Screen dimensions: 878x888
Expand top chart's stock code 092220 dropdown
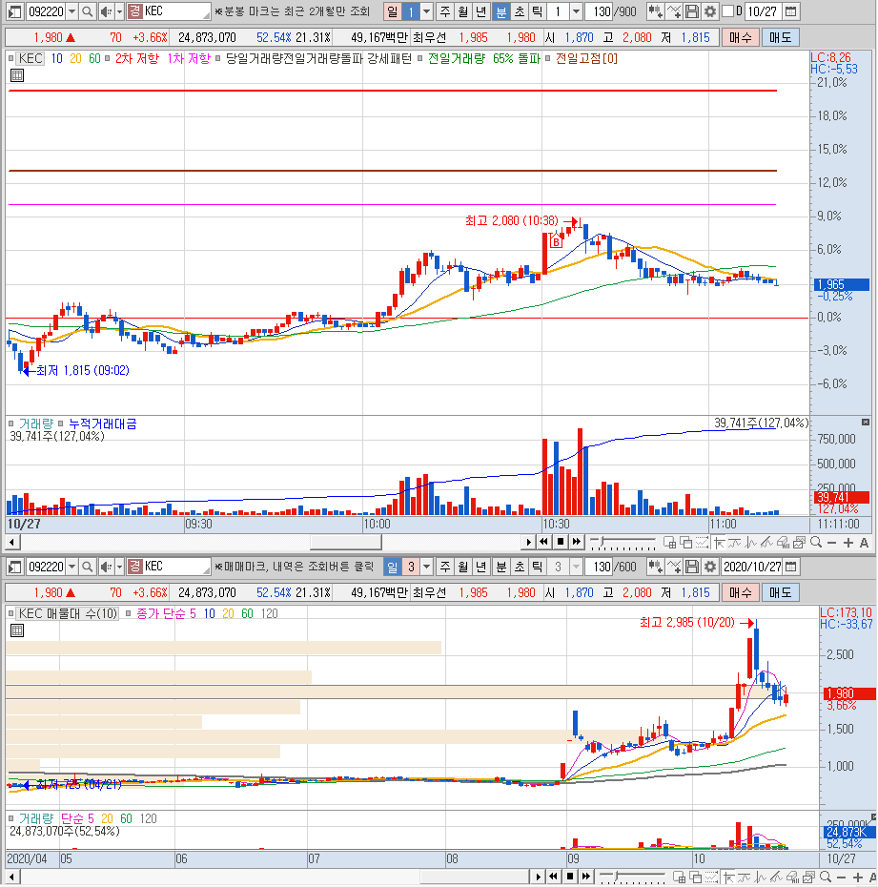[71, 11]
